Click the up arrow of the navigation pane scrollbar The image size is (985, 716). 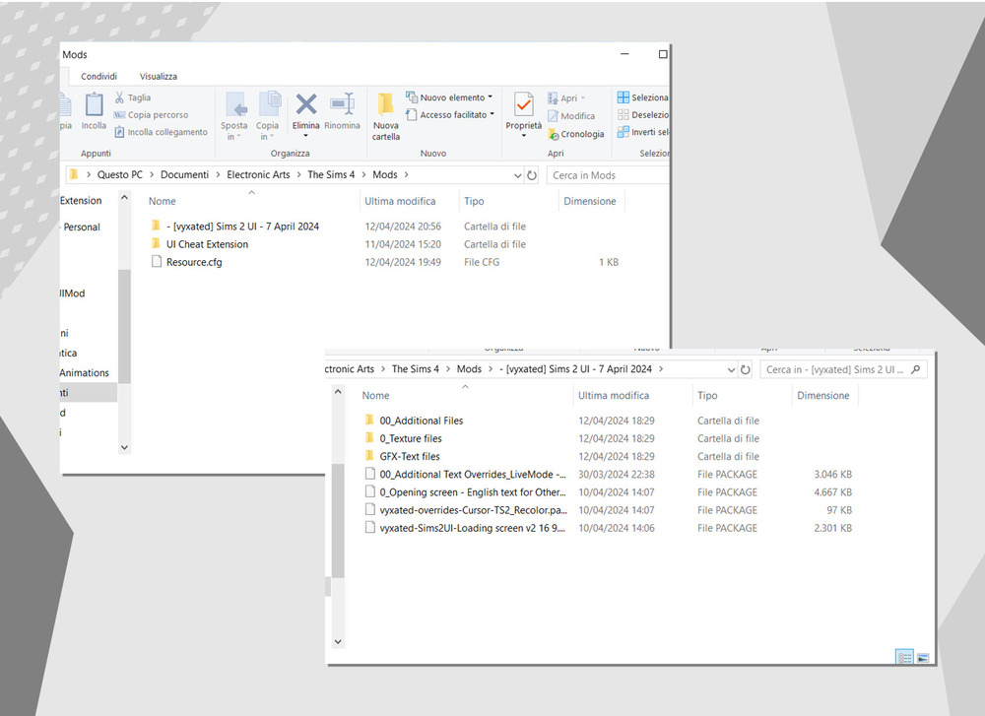[124, 197]
